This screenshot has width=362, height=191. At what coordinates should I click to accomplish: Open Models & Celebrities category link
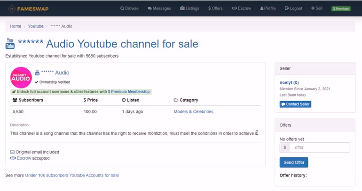coord(194,111)
